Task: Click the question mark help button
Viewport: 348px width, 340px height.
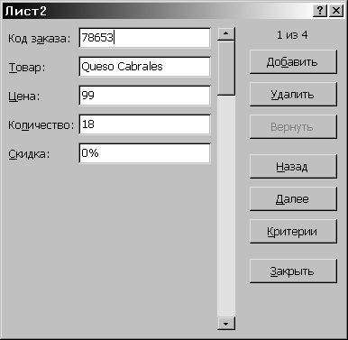Action: [x=320, y=11]
